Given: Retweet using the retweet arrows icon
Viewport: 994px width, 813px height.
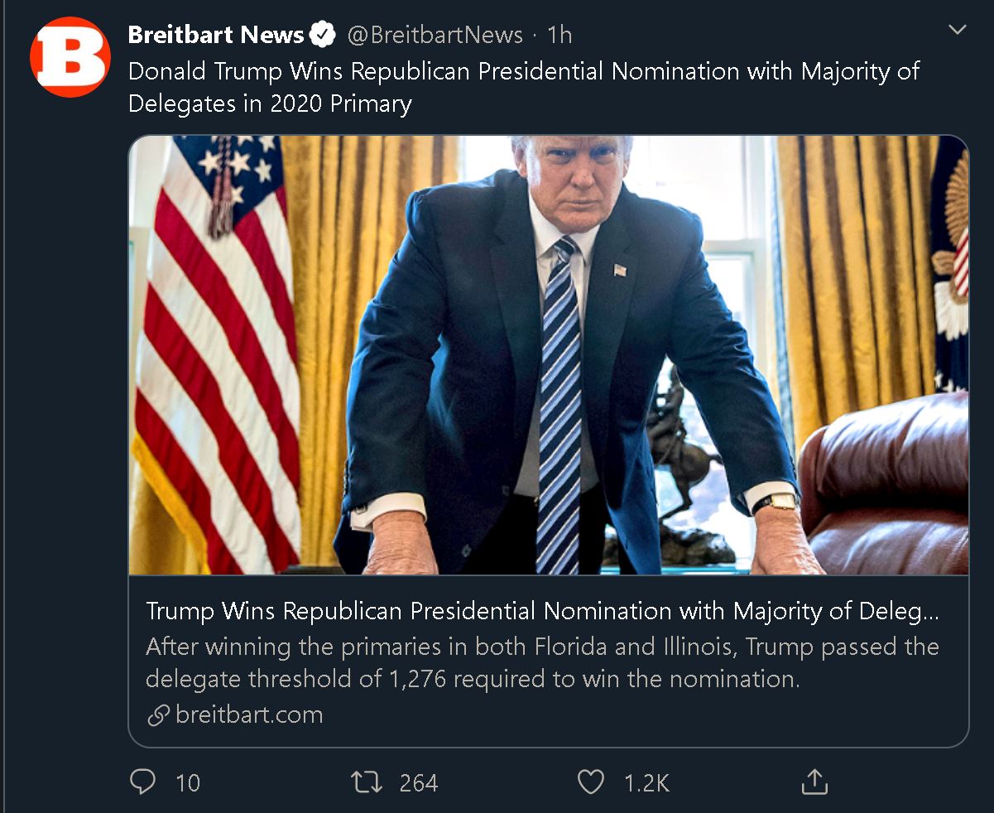Looking at the screenshot, I should [365, 782].
